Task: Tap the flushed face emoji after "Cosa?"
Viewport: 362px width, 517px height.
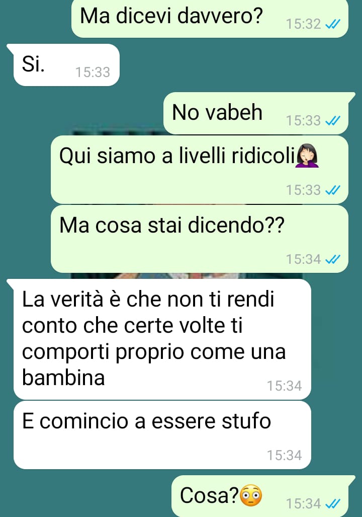Action: 251,495
